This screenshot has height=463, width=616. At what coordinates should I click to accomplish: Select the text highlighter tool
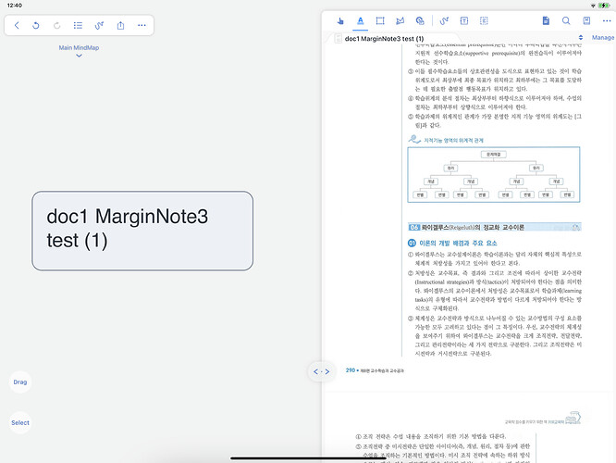360,21
